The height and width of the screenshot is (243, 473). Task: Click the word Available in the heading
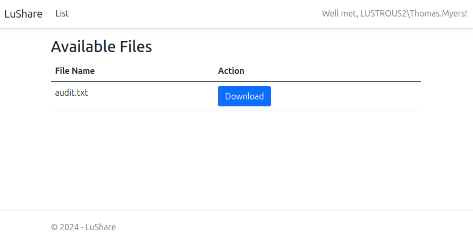point(83,47)
